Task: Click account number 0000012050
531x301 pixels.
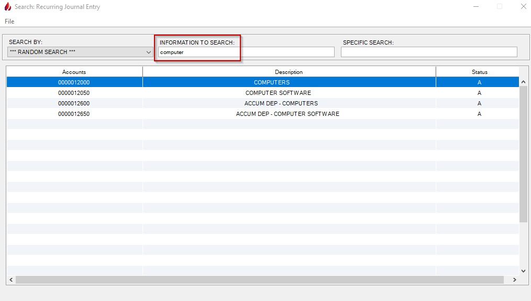Action: pyautogui.click(x=74, y=93)
